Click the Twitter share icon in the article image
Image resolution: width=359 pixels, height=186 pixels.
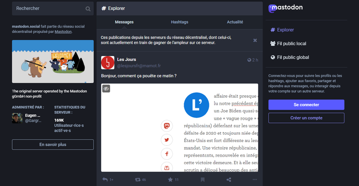pos(167,140)
